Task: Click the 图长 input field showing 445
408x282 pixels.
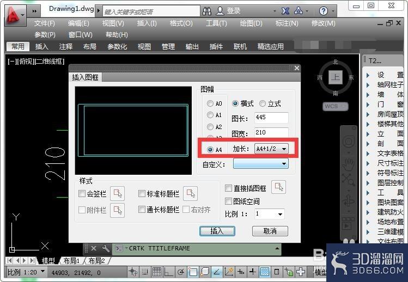Action: click(x=271, y=118)
